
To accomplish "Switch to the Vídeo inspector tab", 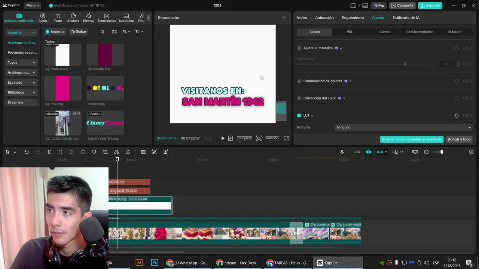I will pyautogui.click(x=302, y=18).
